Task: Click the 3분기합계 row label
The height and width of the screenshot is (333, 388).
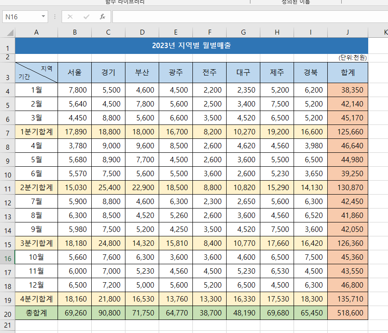Action: 36,243
